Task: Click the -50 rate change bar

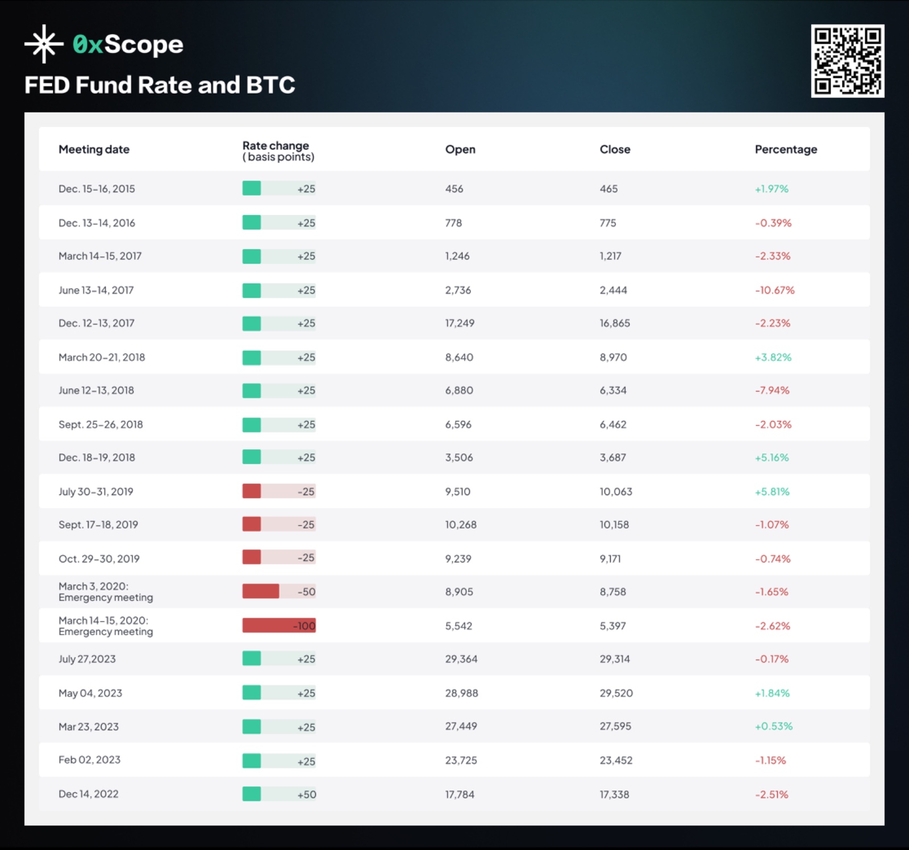Action: [279, 591]
